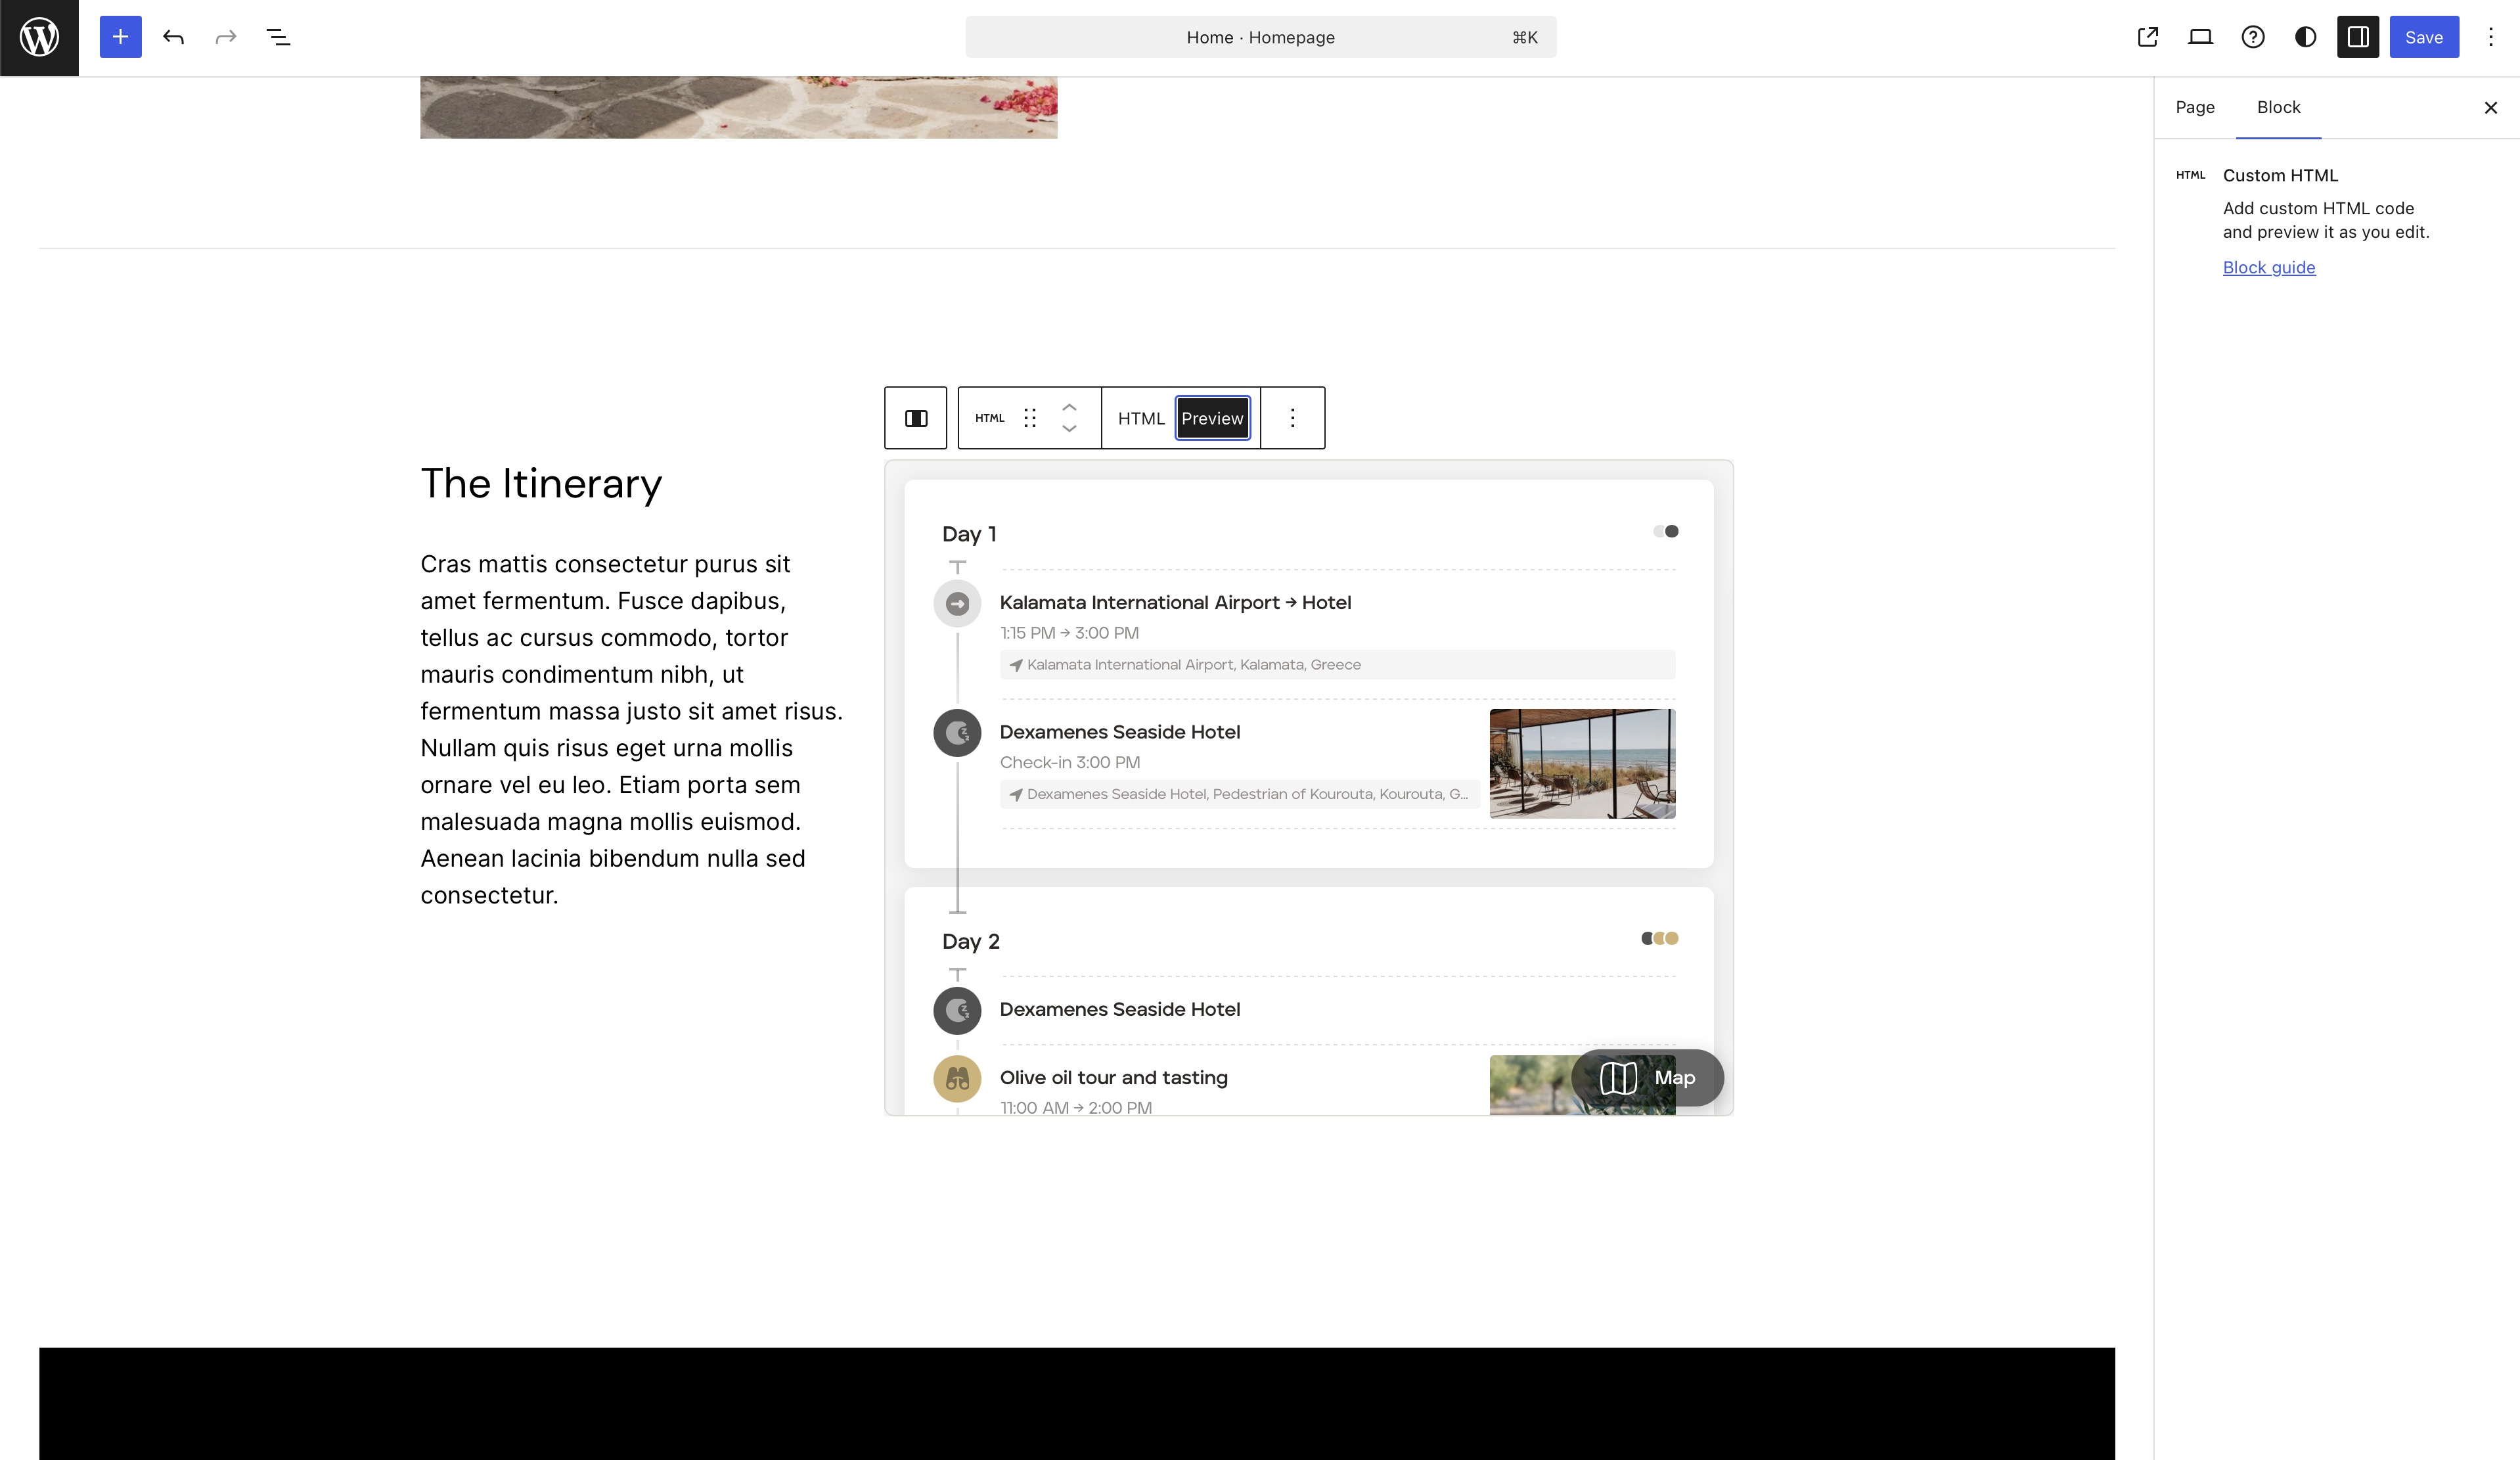
Task: Open the laptop device preview menu
Action: (2200, 37)
